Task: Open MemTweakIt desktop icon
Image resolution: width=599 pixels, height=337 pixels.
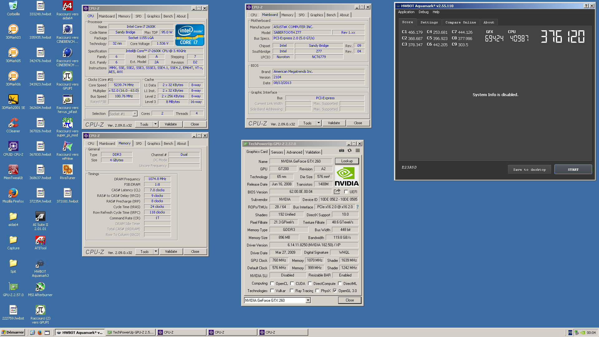Action: coord(13,172)
